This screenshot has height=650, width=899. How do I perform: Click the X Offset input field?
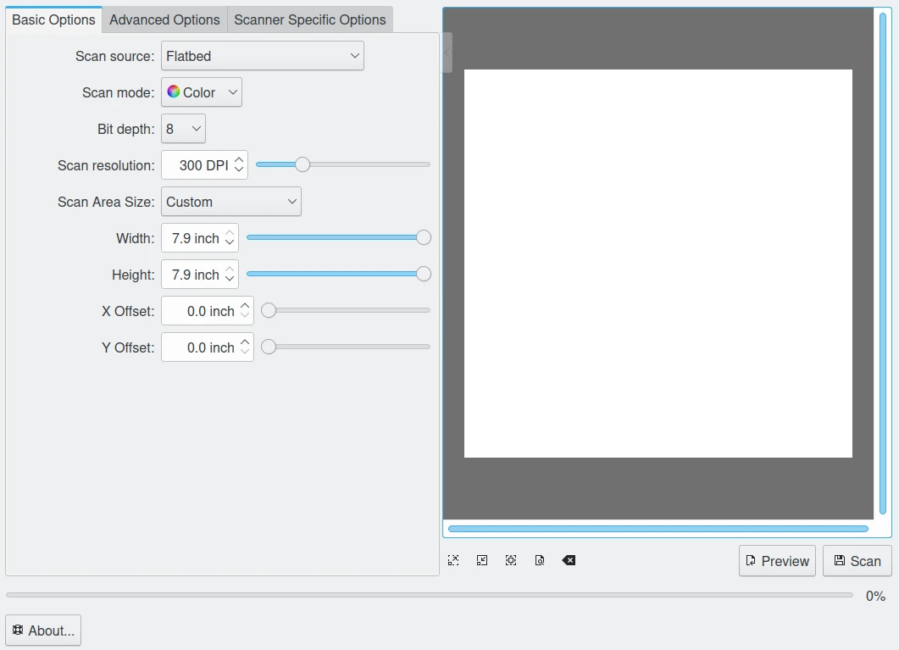point(200,311)
